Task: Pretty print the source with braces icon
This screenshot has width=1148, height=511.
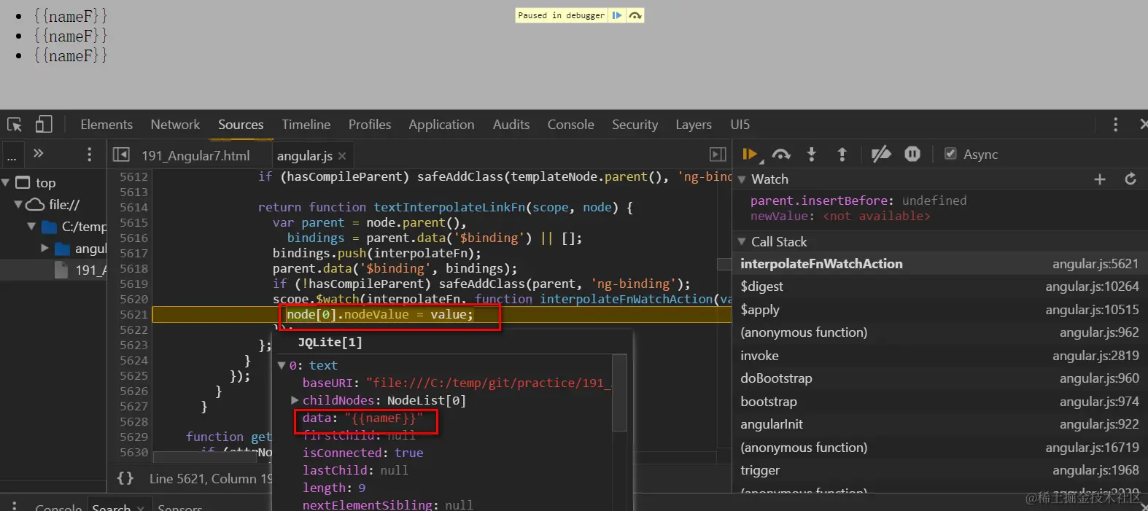Action: click(x=125, y=478)
